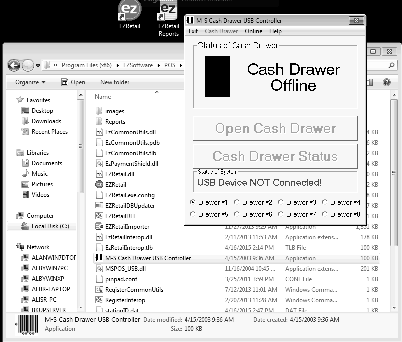Click the barcode icon in Cash Drawer title bar
Image resolution: width=402 pixels, height=342 pixels.
190,20
